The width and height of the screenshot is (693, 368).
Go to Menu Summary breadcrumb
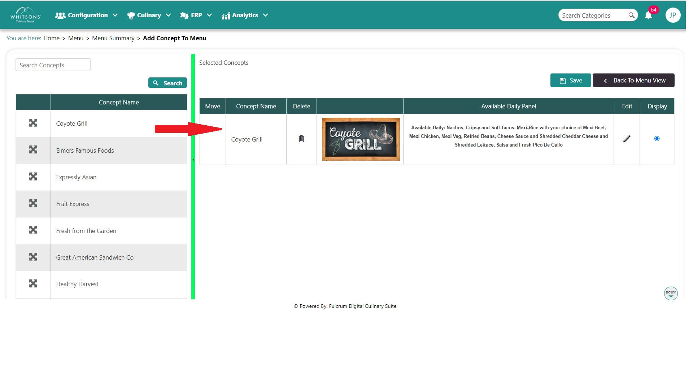[113, 38]
